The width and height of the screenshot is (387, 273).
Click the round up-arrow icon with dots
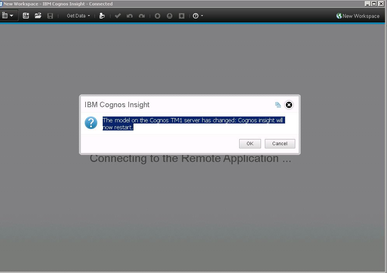coord(170,16)
